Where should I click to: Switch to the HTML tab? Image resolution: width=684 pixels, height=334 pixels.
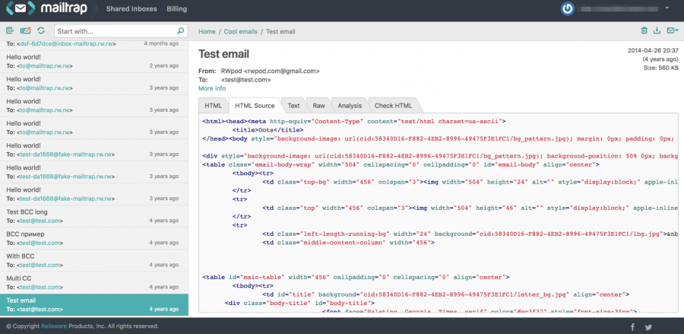click(x=214, y=106)
